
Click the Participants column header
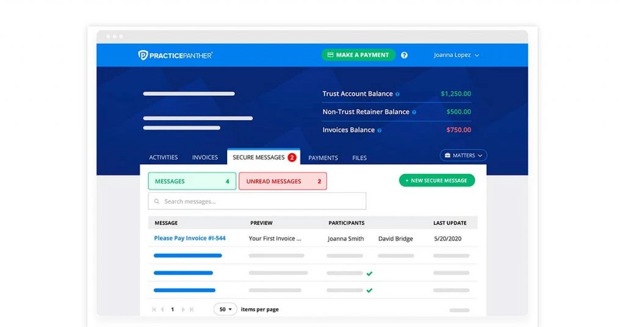[347, 223]
